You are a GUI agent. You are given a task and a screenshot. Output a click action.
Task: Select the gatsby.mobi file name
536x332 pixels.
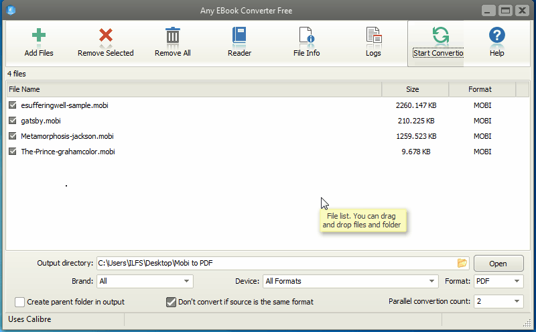41,121
